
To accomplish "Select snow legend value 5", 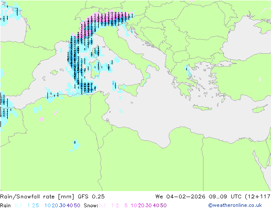I will tap(126, 206).
